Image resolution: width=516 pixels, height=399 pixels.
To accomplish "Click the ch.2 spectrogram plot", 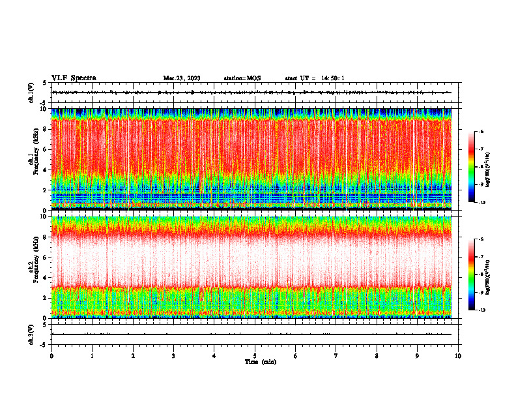I will 251,267.
